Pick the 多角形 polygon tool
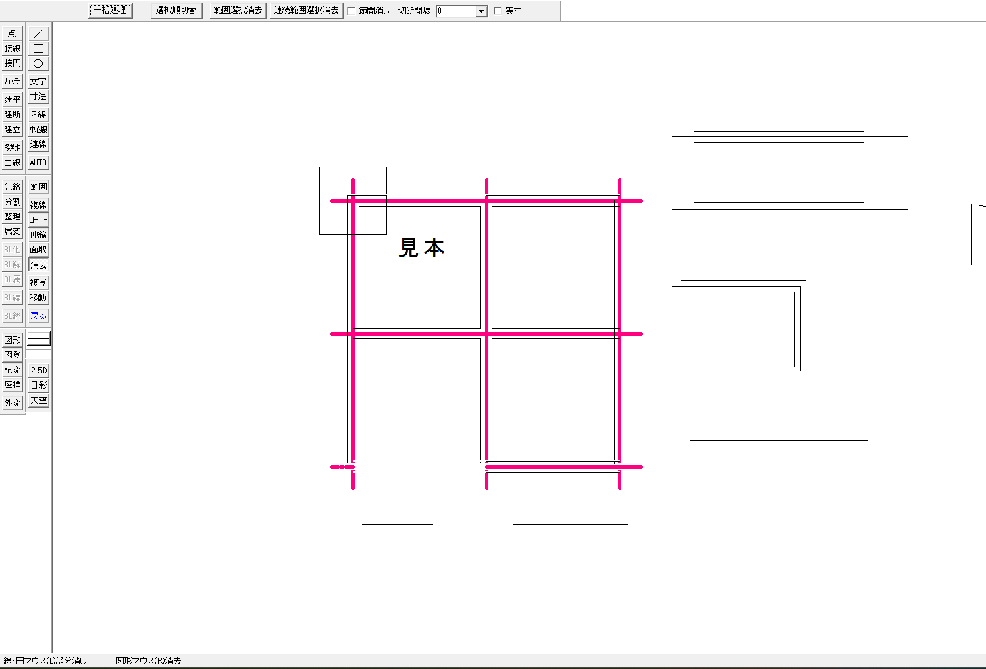Viewport: 986px width, 669px height. 12,147
